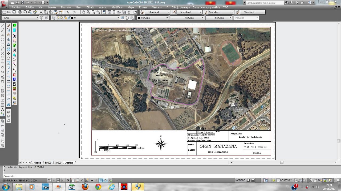Image resolution: width=341 pixels, height=191 pixels.
Task: Select the Array modify tool
Action: pyautogui.click(x=9, y=49)
